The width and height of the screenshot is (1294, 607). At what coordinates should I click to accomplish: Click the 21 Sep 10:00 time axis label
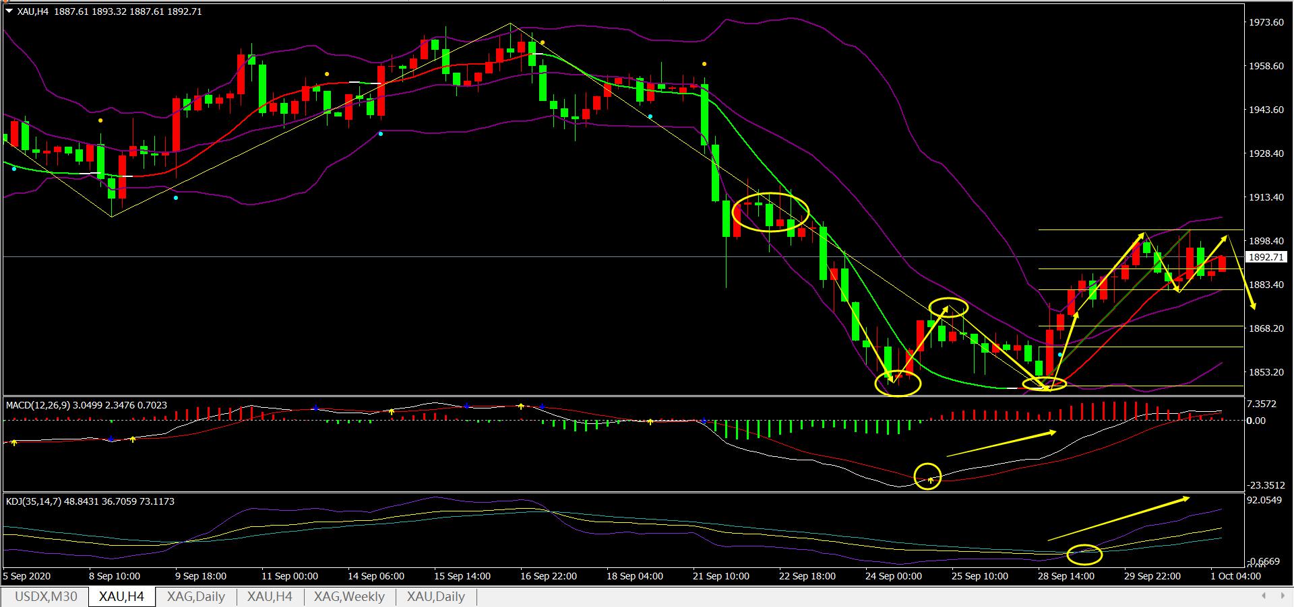[720, 576]
